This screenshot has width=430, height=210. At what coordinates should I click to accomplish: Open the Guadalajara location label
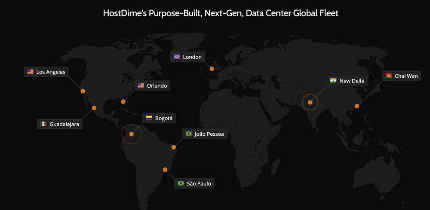[x=59, y=124]
